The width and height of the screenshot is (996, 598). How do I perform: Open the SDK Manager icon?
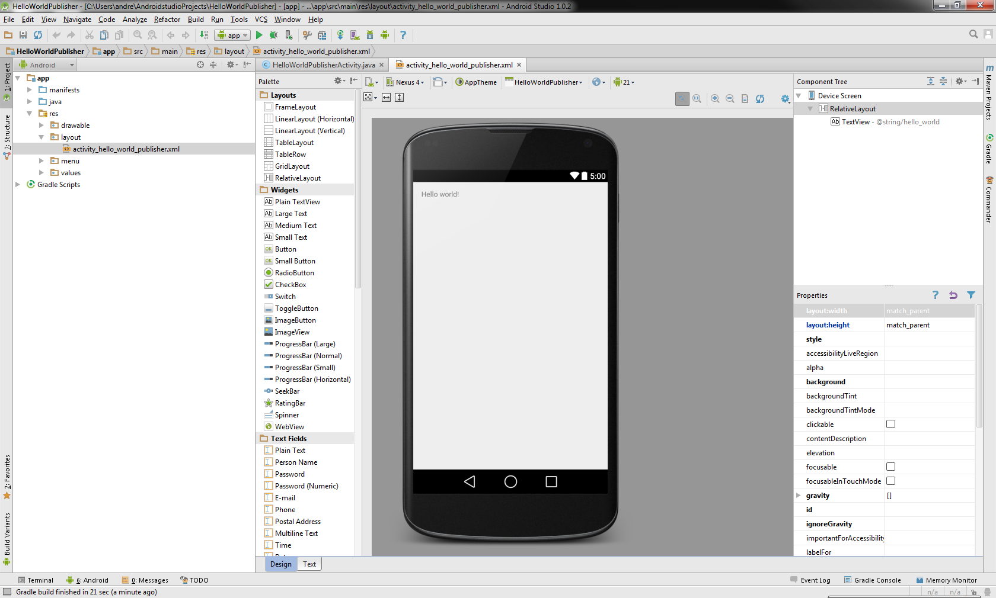coord(370,35)
